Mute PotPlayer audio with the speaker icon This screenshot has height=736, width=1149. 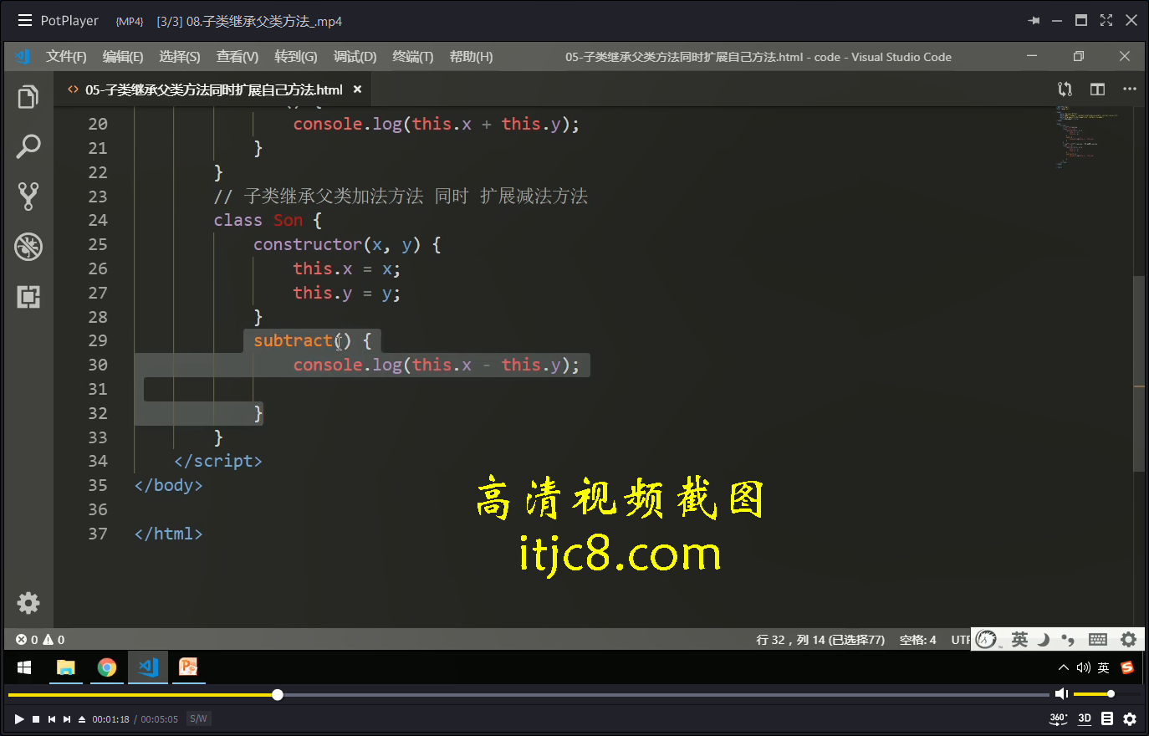pos(1061,694)
